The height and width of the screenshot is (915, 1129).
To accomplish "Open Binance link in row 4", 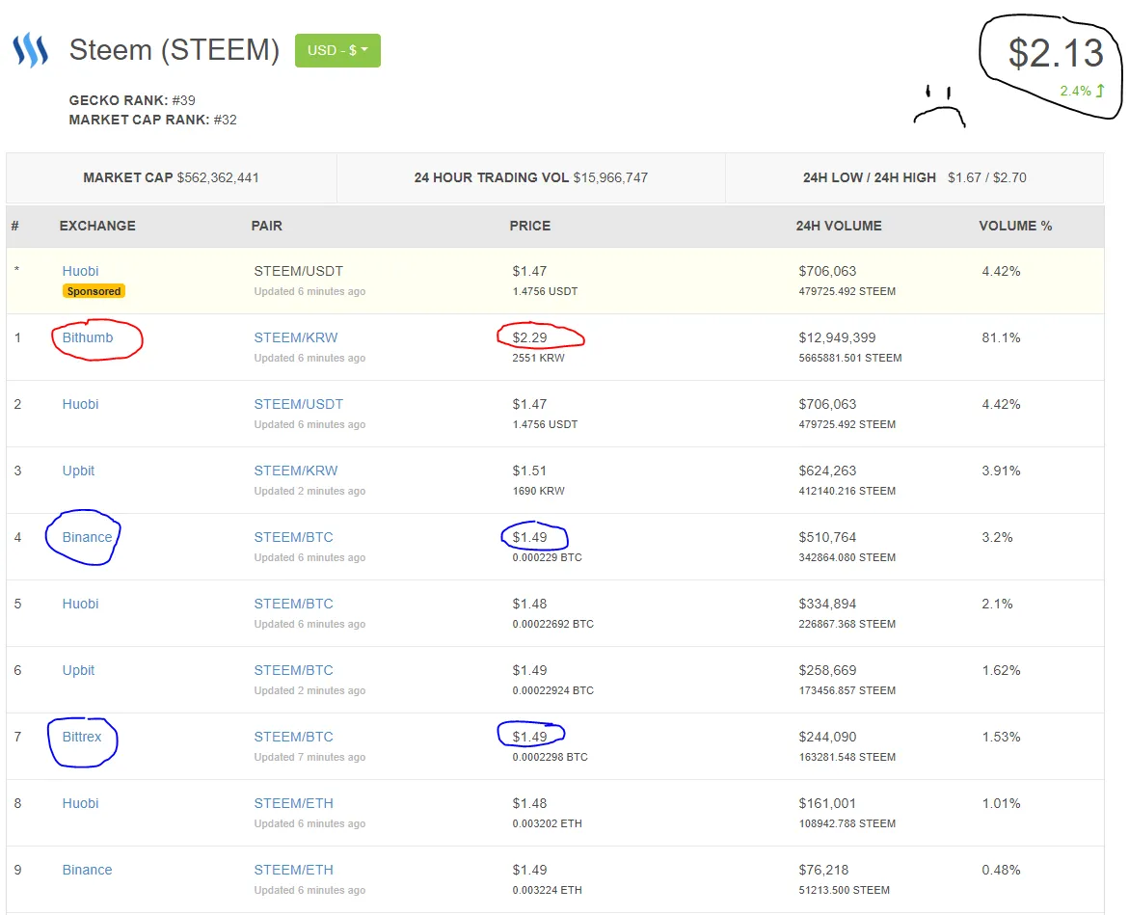I will tap(87, 538).
